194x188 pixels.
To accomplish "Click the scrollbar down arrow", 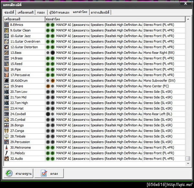I will pos(188,164).
